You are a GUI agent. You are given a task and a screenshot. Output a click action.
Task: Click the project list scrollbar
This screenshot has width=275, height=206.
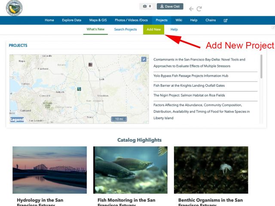pyautogui.click(x=261, y=67)
